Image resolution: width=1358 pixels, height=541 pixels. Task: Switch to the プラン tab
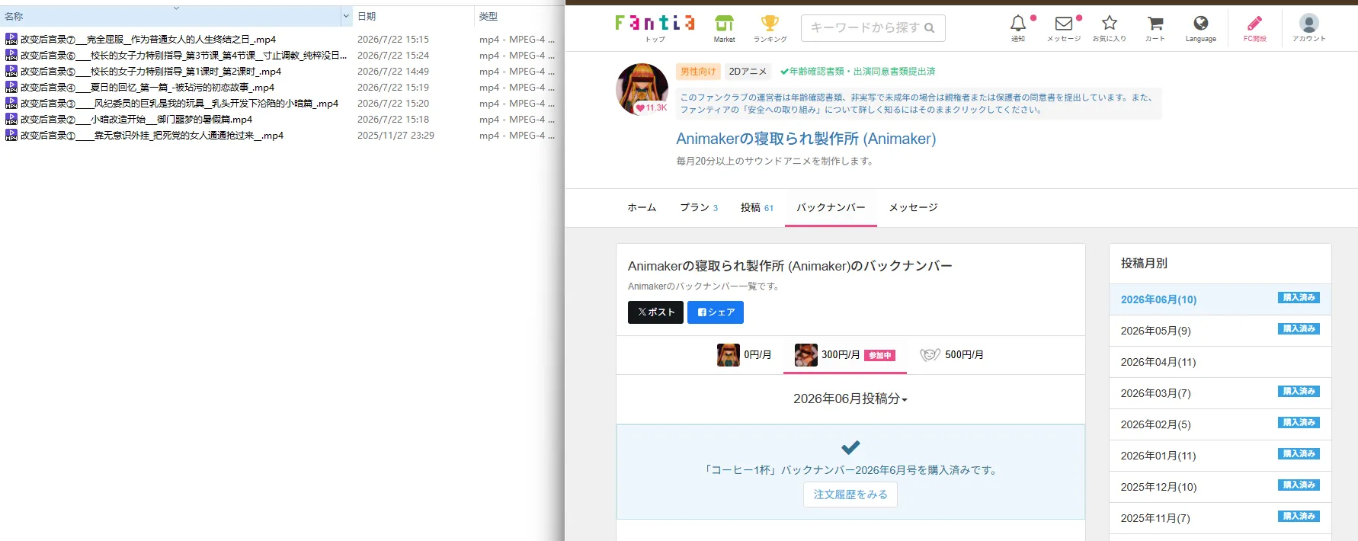click(x=699, y=207)
